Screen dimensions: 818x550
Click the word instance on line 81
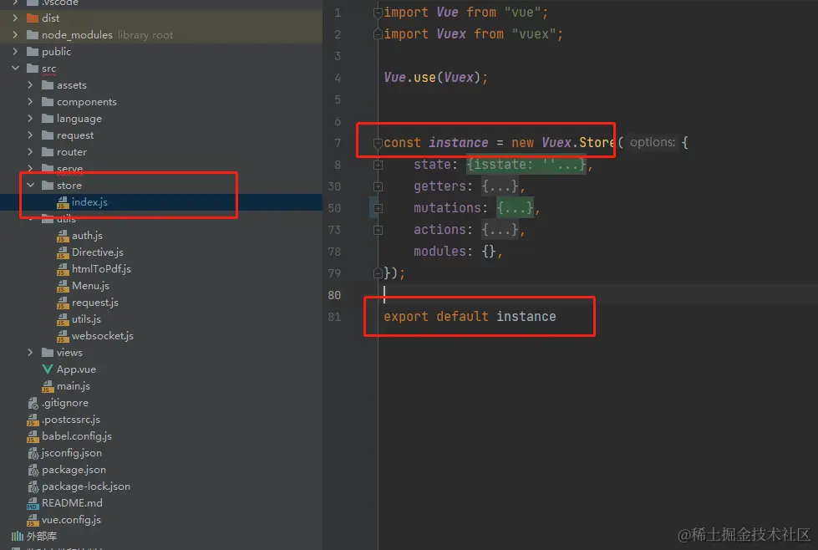pyautogui.click(x=526, y=317)
